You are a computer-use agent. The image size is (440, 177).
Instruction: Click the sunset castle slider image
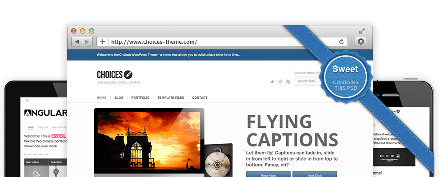coord(148,142)
